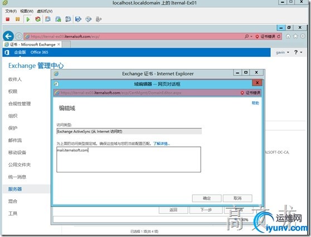Screen dimensions: 311x237
Task: Open 合规性管理 in the sidebar
Action: click(x=20, y=103)
